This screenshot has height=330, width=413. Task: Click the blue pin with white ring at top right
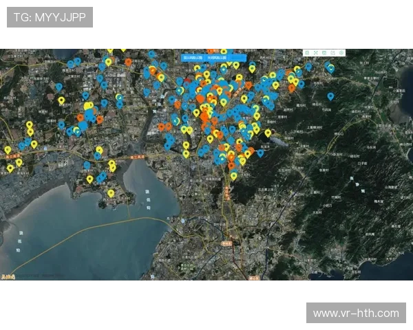coord(331,68)
